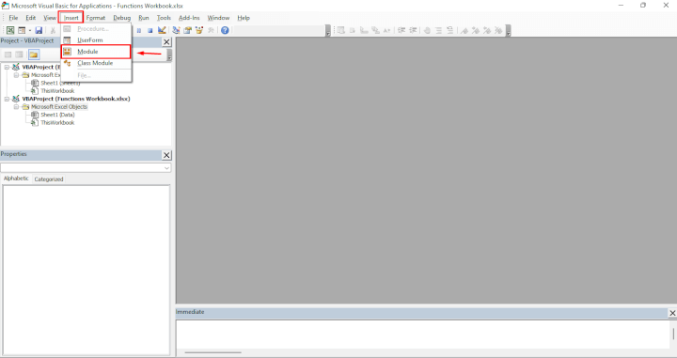The image size is (677, 358).
Task: Click the Toolbox toolbar icon
Action: coord(211,30)
